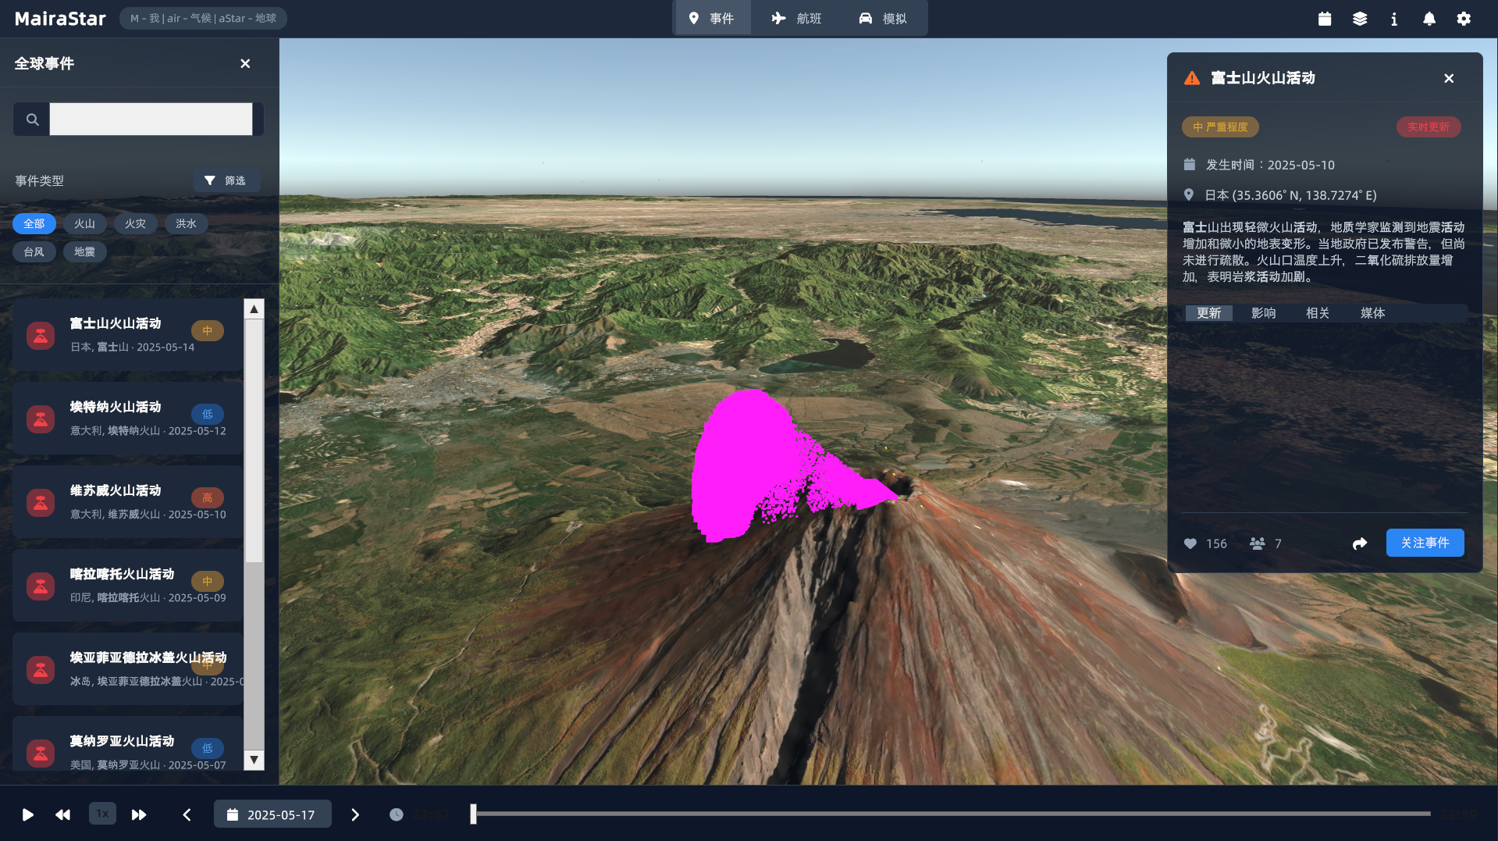This screenshot has width=1498, height=841.
Task: Open the 筛选 filter dropdown
Action: pos(226,180)
